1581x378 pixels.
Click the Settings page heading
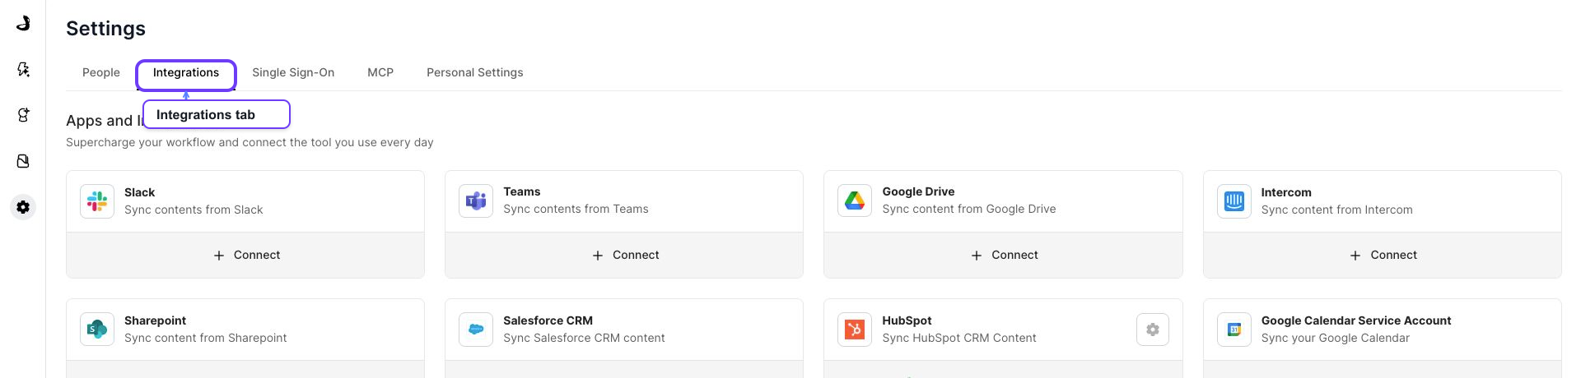point(105,28)
